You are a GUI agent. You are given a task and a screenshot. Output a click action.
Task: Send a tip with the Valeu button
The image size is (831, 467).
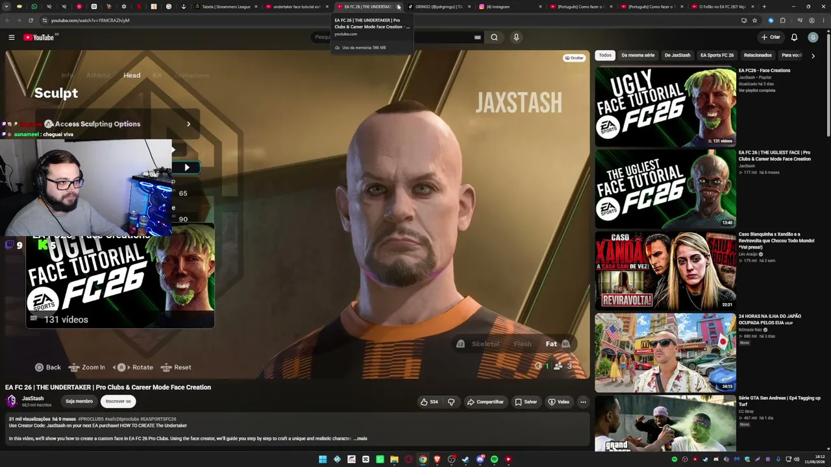coord(558,401)
